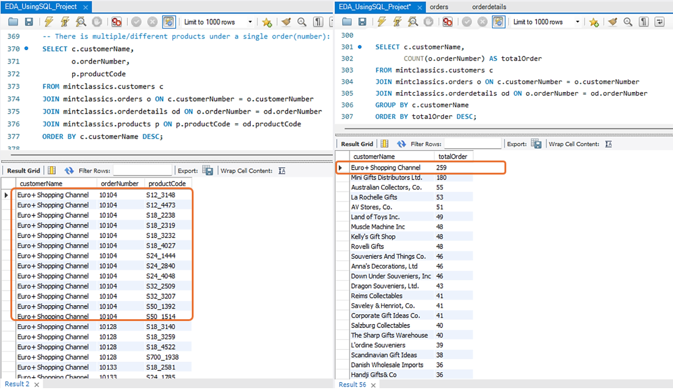
Task: Toggle invisible characters display in right toolbar
Action: [x=644, y=21]
